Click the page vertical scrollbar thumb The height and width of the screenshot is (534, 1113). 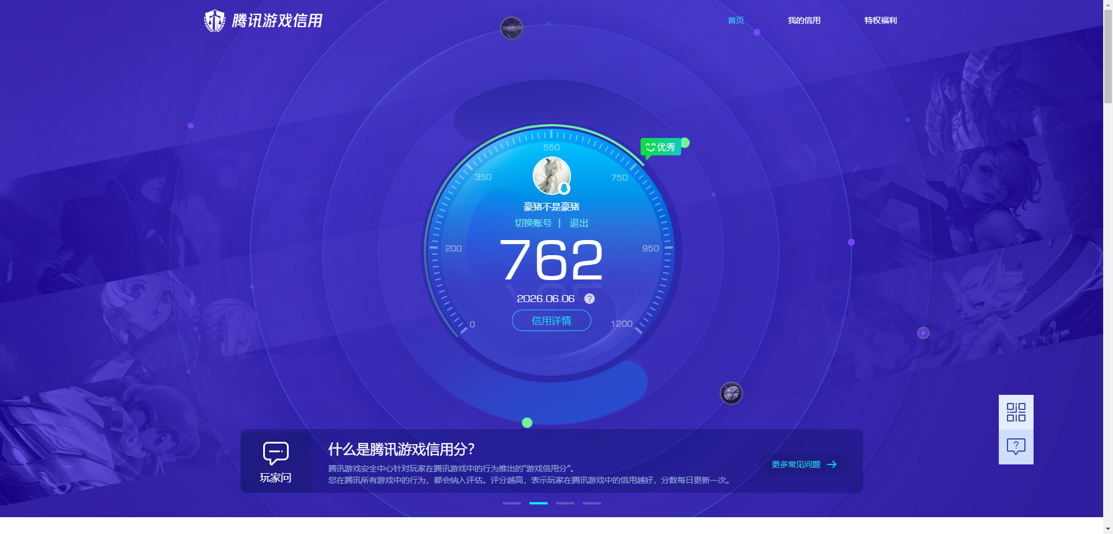pyautogui.click(x=1108, y=57)
